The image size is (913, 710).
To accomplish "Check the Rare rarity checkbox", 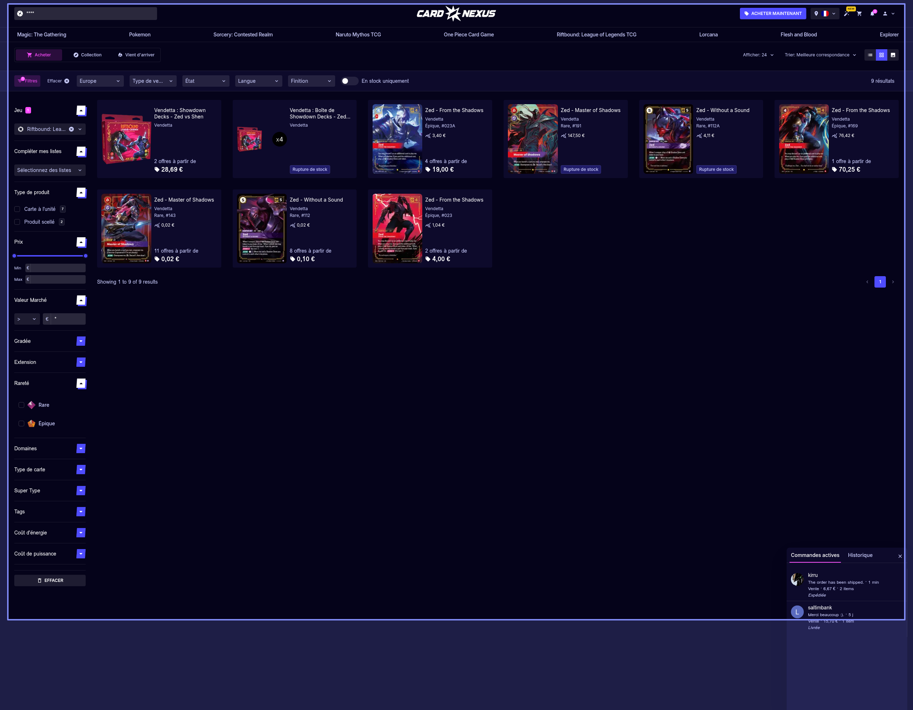I will (x=21, y=405).
